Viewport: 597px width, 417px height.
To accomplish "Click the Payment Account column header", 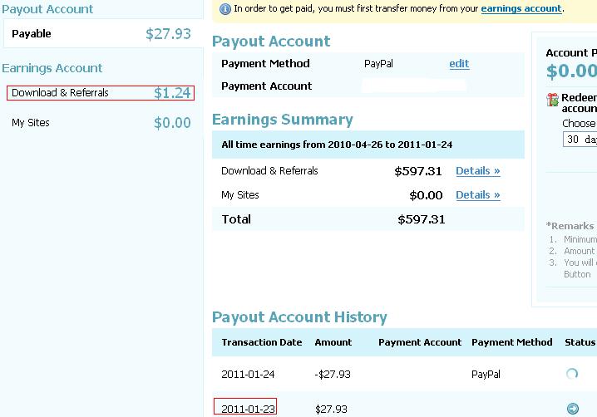I will [420, 342].
